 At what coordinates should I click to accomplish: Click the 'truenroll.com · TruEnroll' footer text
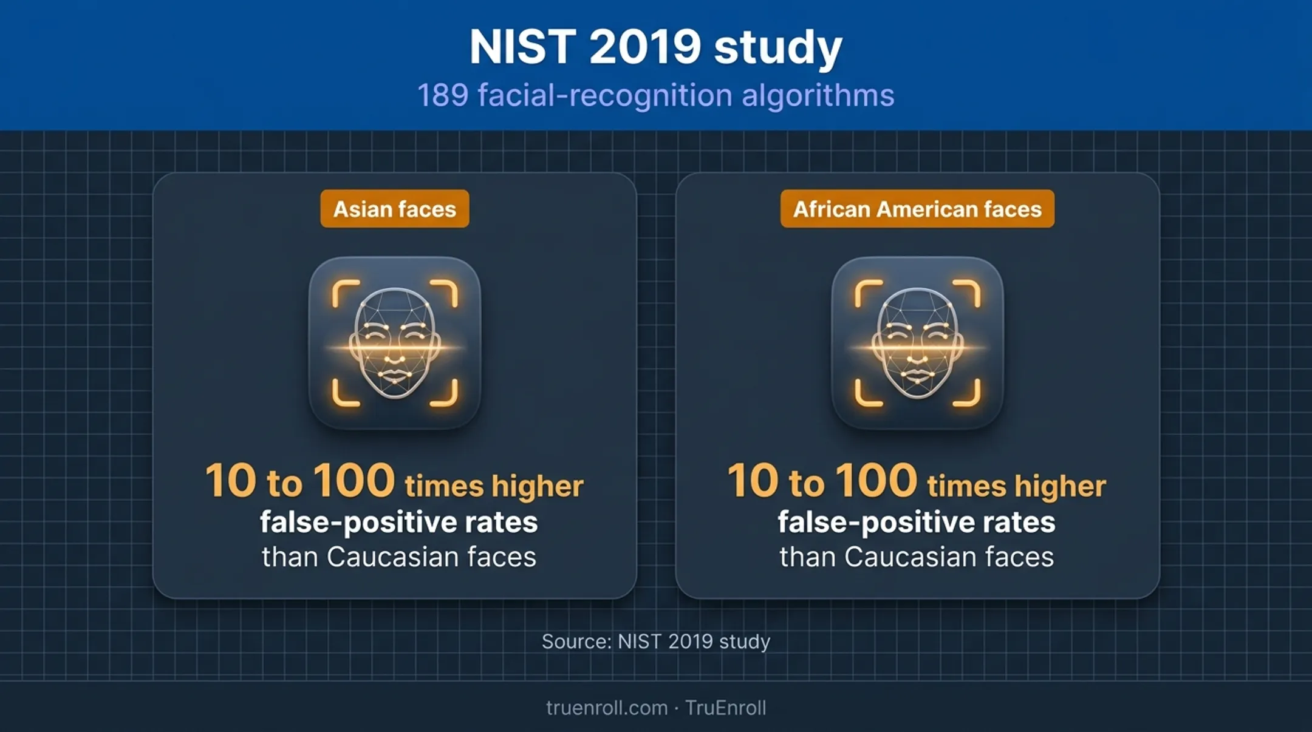(x=656, y=708)
